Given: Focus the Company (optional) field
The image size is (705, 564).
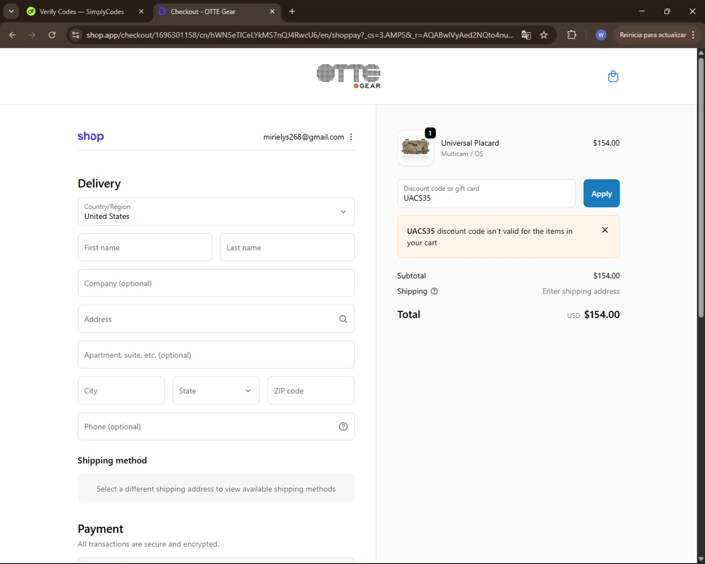Looking at the screenshot, I should (x=216, y=283).
